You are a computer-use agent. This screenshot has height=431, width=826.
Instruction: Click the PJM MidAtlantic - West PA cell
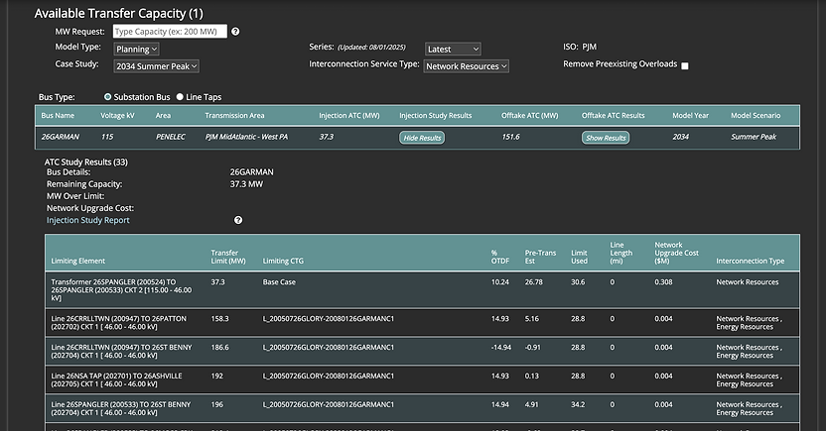[246, 137]
